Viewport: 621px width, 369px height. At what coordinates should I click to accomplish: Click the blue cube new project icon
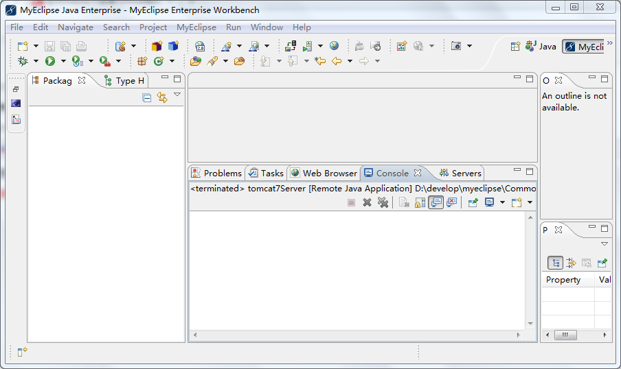[x=173, y=46]
